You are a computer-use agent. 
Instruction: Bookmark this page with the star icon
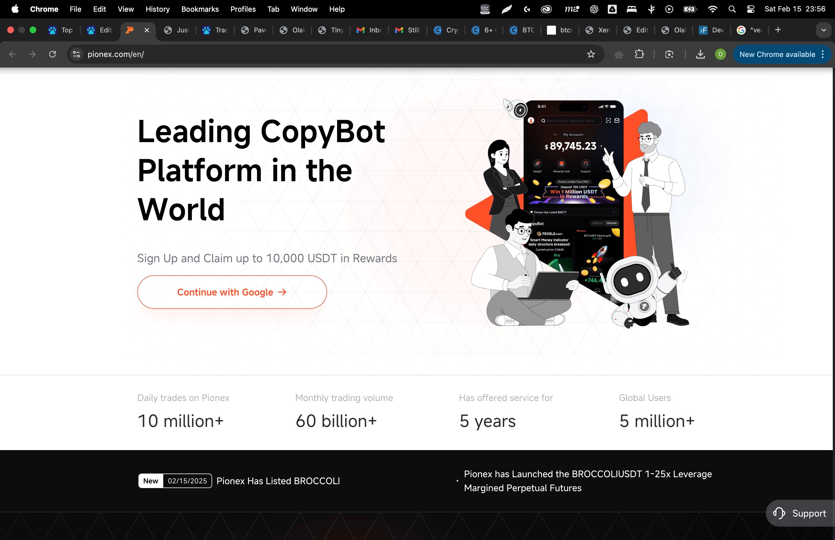point(591,54)
